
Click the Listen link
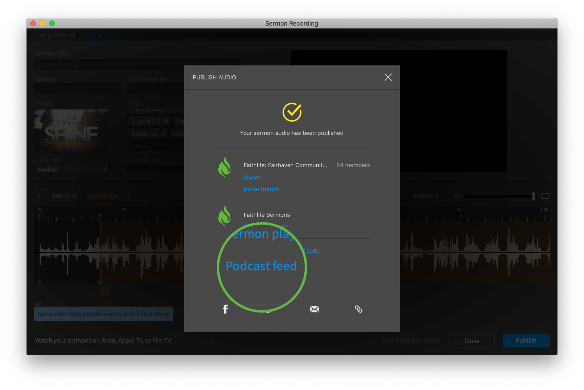coord(252,177)
